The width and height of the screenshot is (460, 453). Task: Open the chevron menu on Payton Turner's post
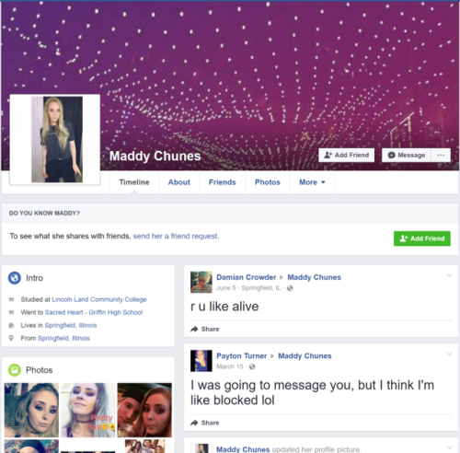pos(449,354)
